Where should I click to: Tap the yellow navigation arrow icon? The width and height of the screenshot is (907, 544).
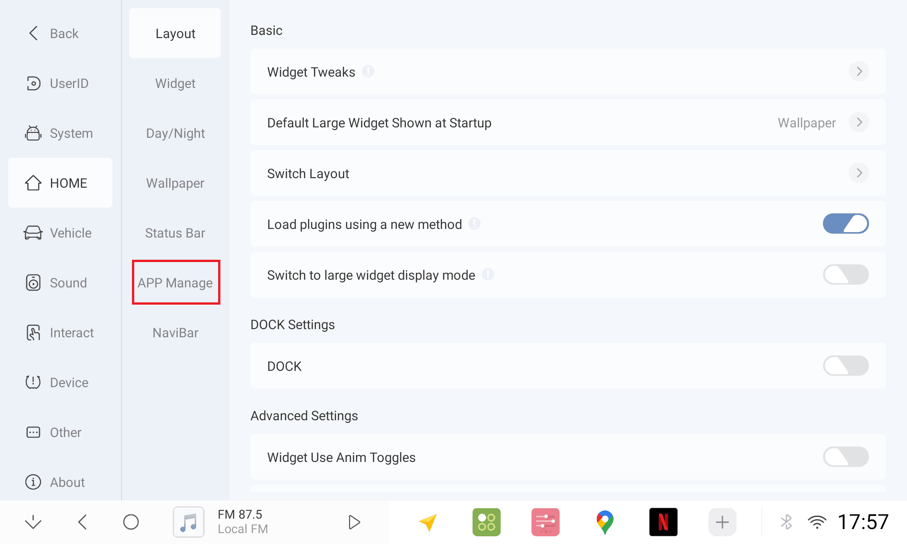428,522
